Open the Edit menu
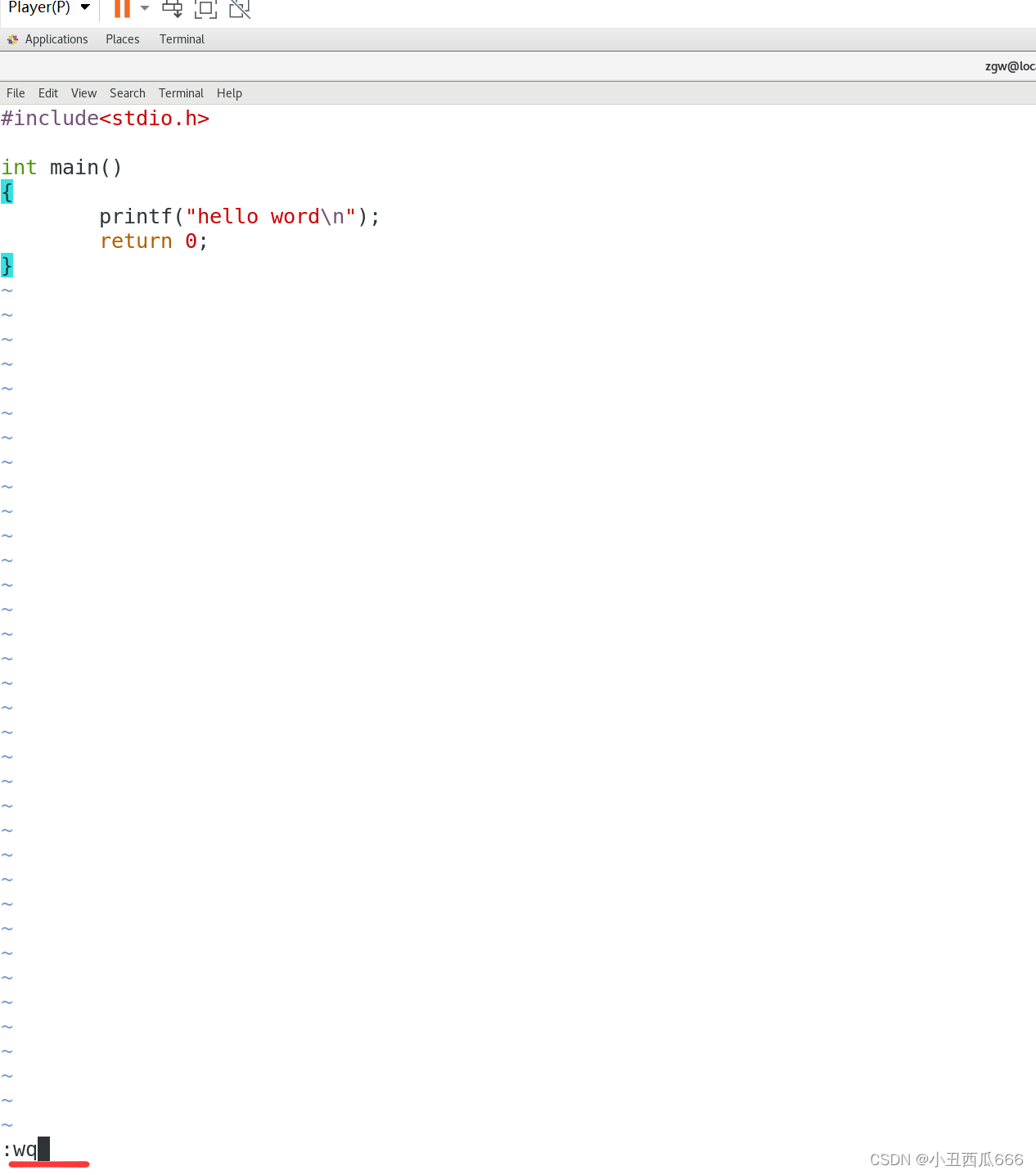Viewport: 1036px width, 1175px height. coord(47,92)
